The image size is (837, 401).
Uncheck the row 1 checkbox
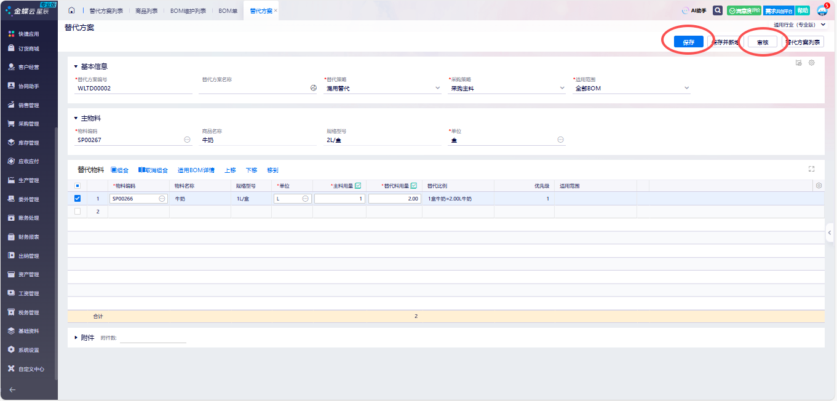77,199
